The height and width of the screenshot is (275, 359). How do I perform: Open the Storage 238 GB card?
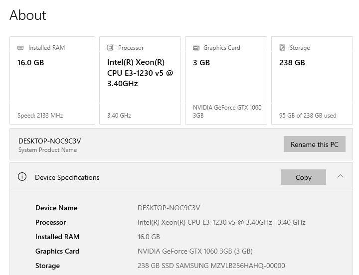(x=312, y=80)
